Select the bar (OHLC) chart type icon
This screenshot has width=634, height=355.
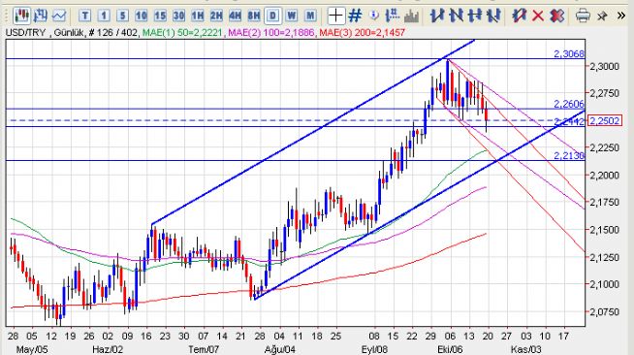[41, 16]
